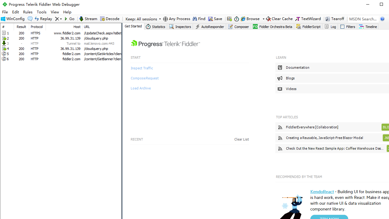The height and width of the screenshot is (219, 389).
Task: Click the comment speech bubble icon
Action: coord(30,19)
